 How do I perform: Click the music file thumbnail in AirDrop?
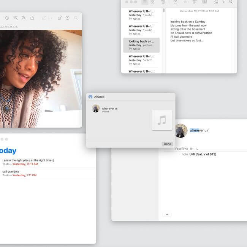[x=162, y=120]
